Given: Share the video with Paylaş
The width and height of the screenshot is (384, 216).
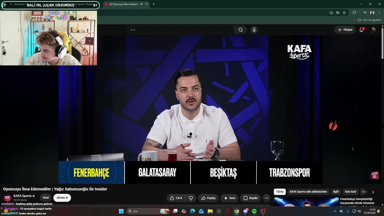Looking at the screenshot, I should point(208,198).
